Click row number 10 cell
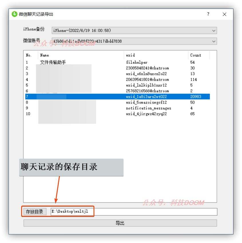This screenshot has height=243, width=242. click(x=28, y=114)
